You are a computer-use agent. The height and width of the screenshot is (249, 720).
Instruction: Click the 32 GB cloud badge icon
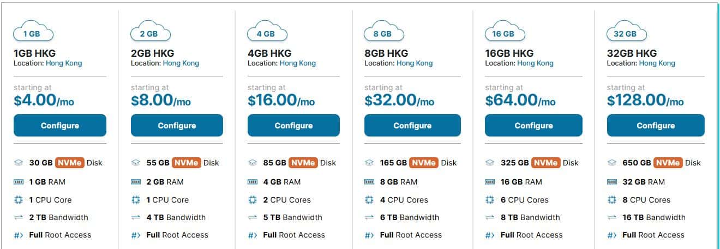click(626, 32)
